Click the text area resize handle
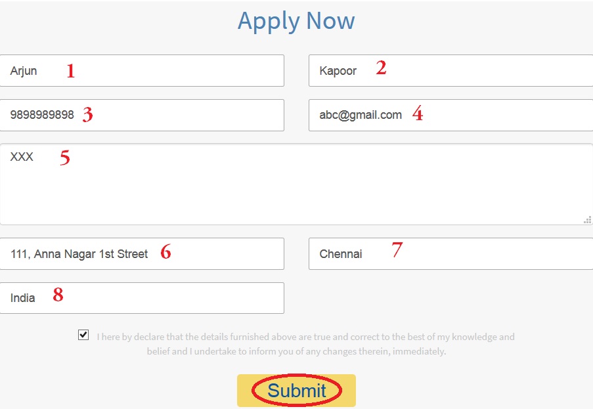The image size is (593, 409). (x=587, y=220)
